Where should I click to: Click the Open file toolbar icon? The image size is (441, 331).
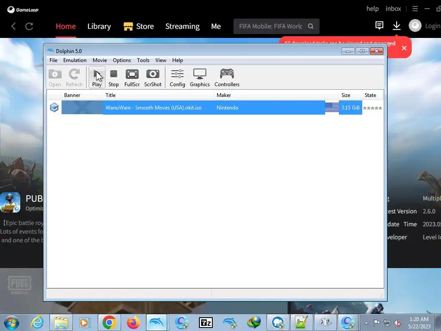(55, 78)
